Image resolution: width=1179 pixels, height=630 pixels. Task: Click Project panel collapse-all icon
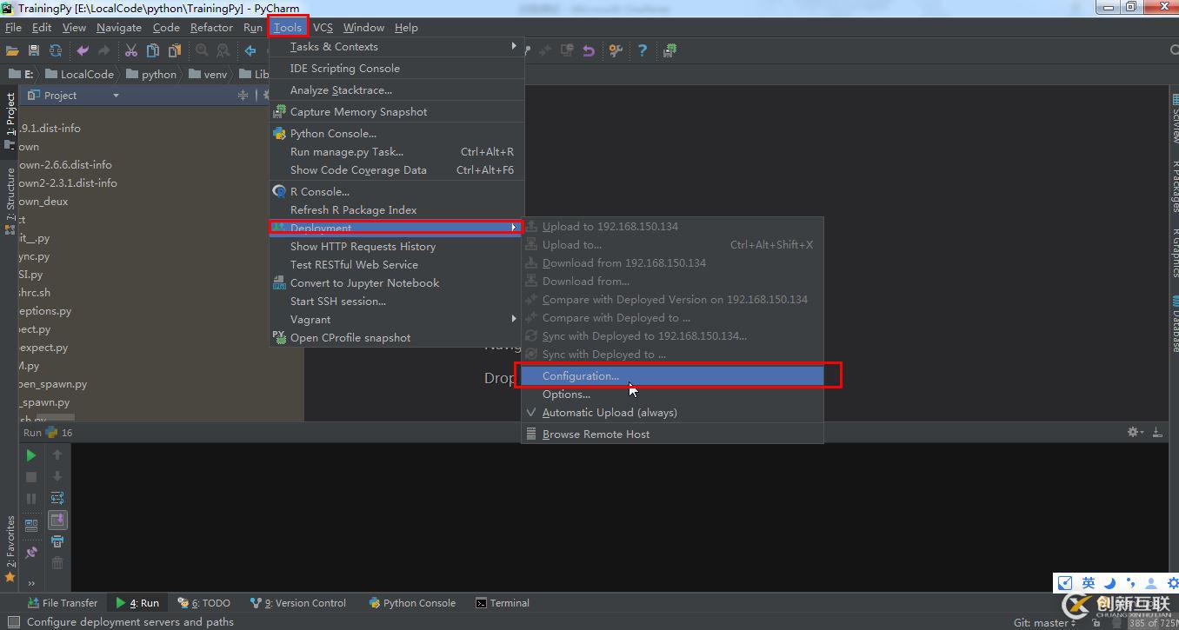(x=244, y=96)
